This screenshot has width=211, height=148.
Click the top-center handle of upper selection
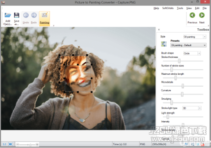(x=73, y=55)
